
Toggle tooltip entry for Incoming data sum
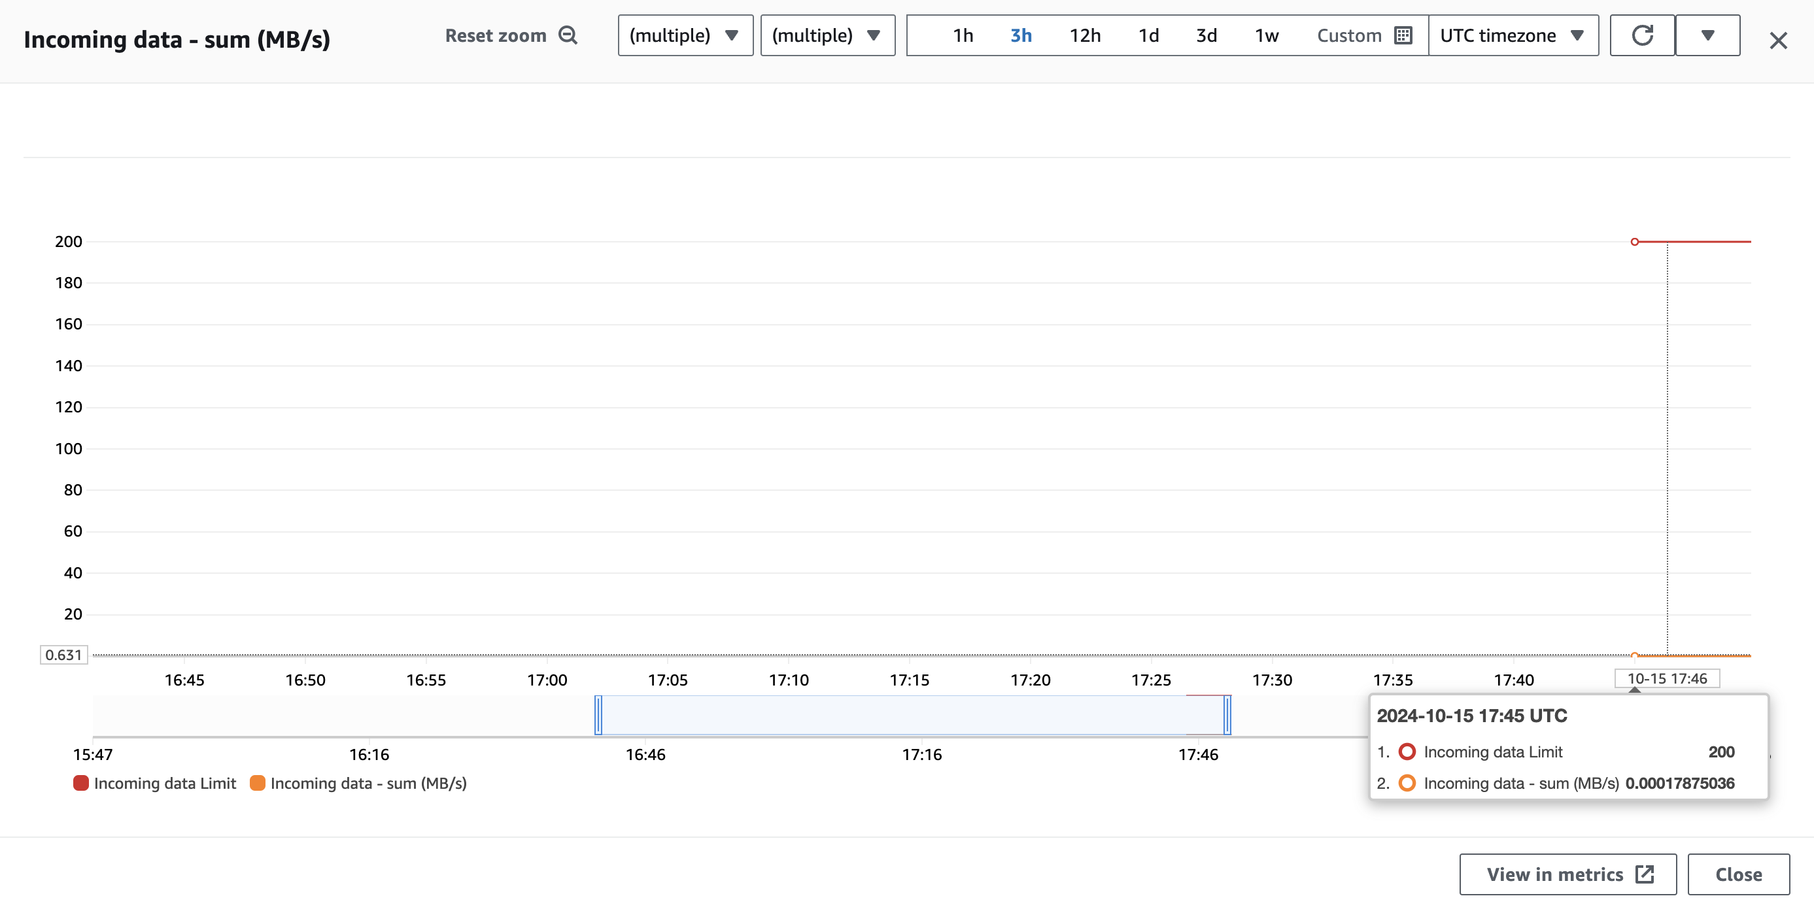[1408, 783]
